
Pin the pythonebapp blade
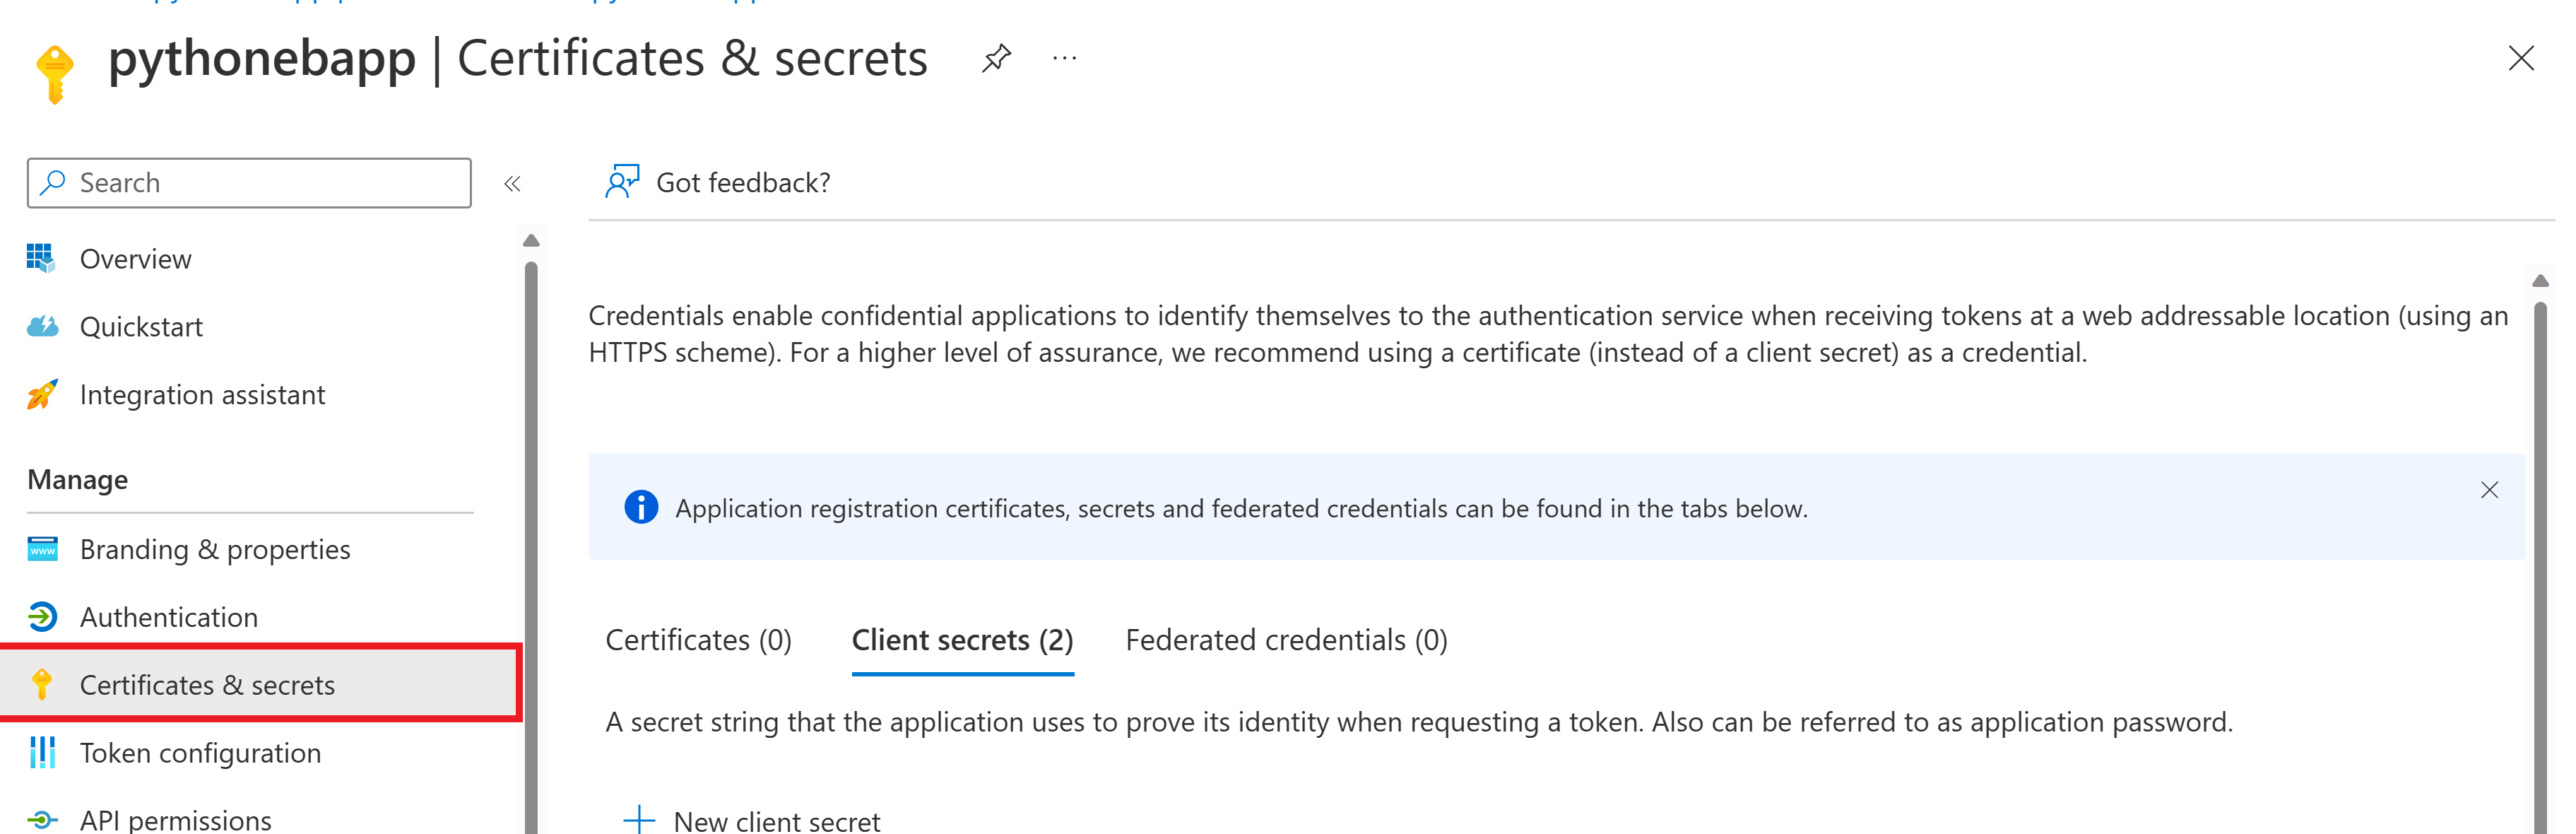996,58
